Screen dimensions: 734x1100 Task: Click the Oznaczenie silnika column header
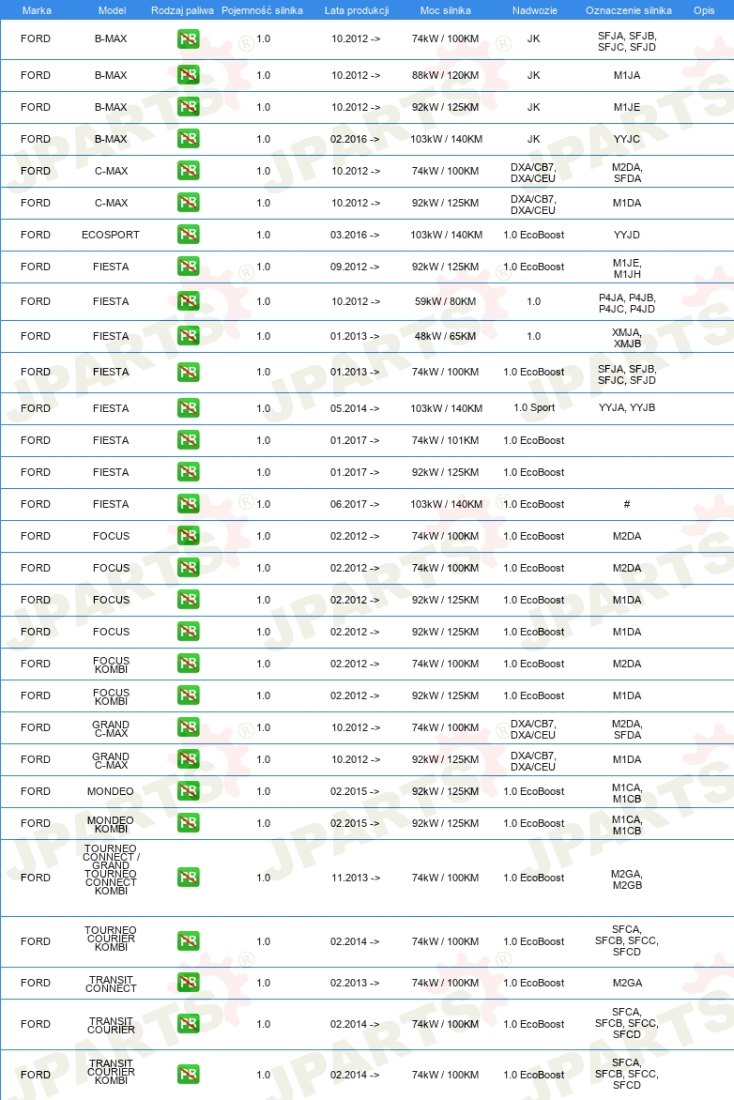point(629,10)
